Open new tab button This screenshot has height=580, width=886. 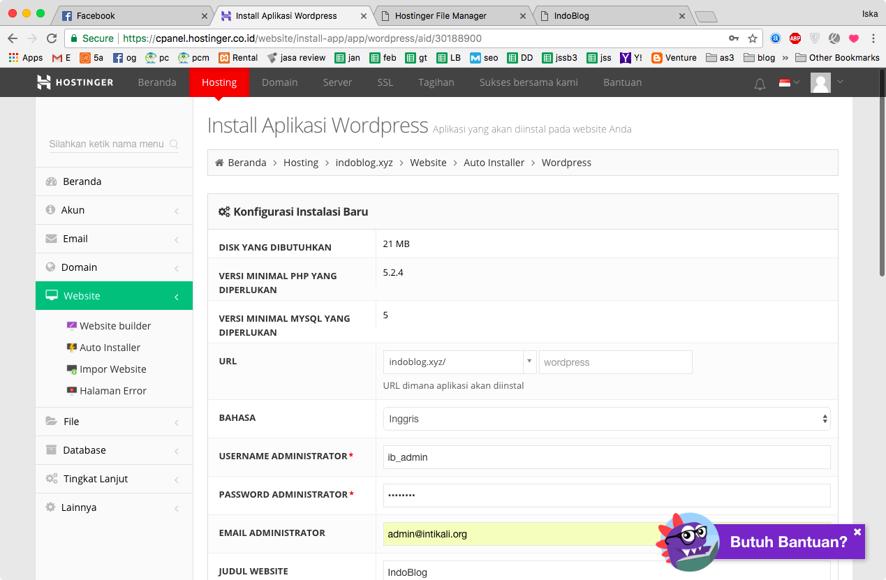[706, 17]
